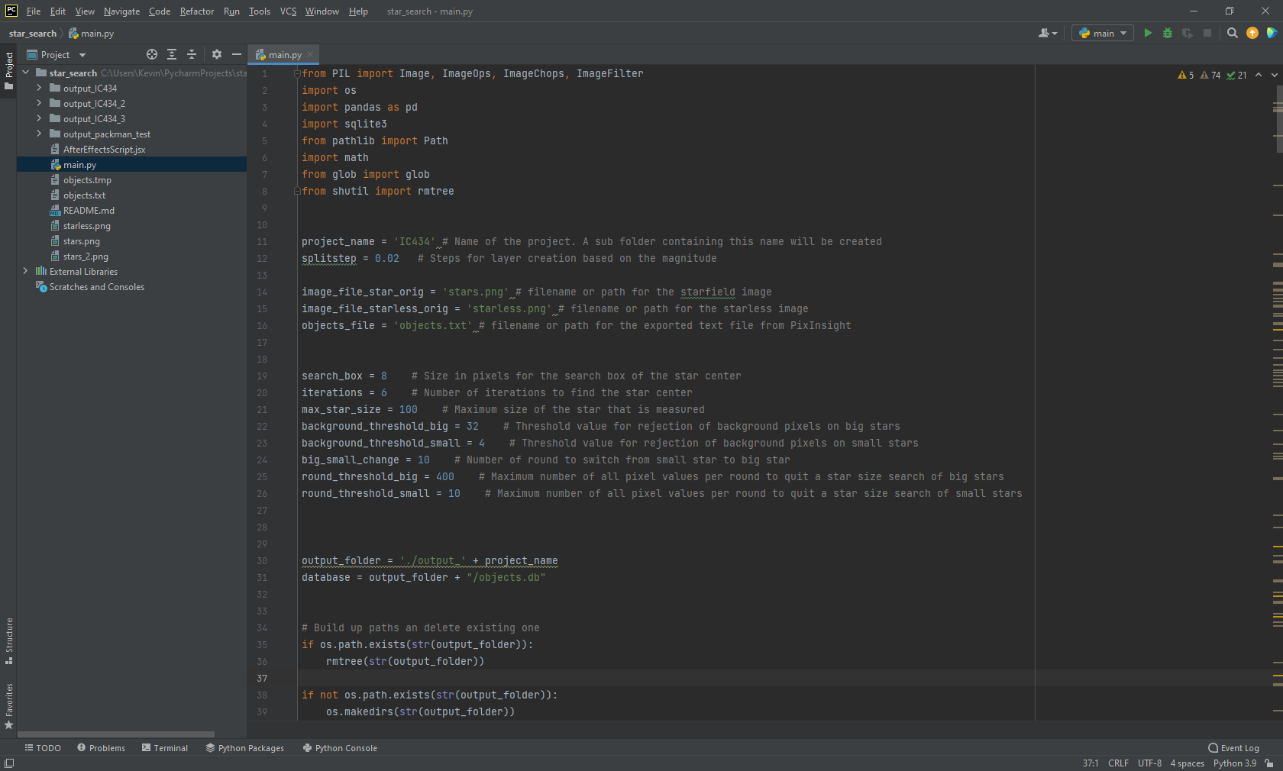Expand External Libraries node
The image size is (1283, 771).
point(25,272)
